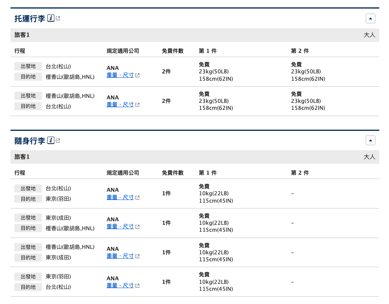This screenshot has width=389, height=304.
Task: Click 免費件數 column header in 隨身行李 table
Action: point(173,173)
